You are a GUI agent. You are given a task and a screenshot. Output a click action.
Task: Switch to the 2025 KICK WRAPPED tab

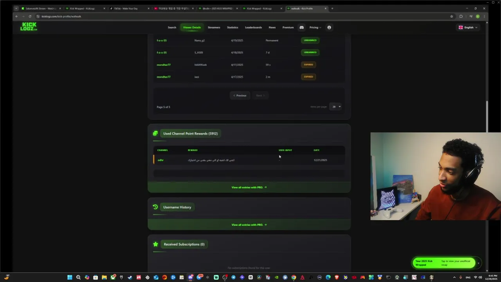pos(218,8)
